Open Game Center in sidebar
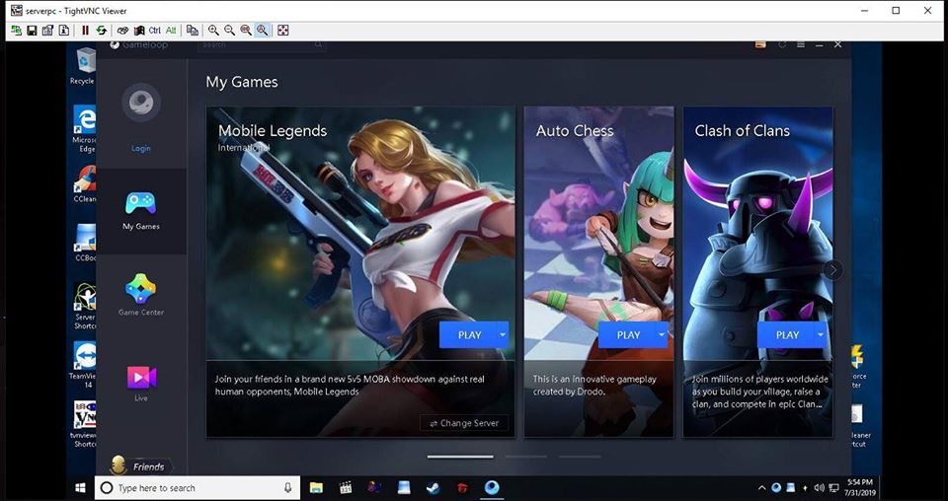This screenshot has height=501, width=948. (141, 295)
